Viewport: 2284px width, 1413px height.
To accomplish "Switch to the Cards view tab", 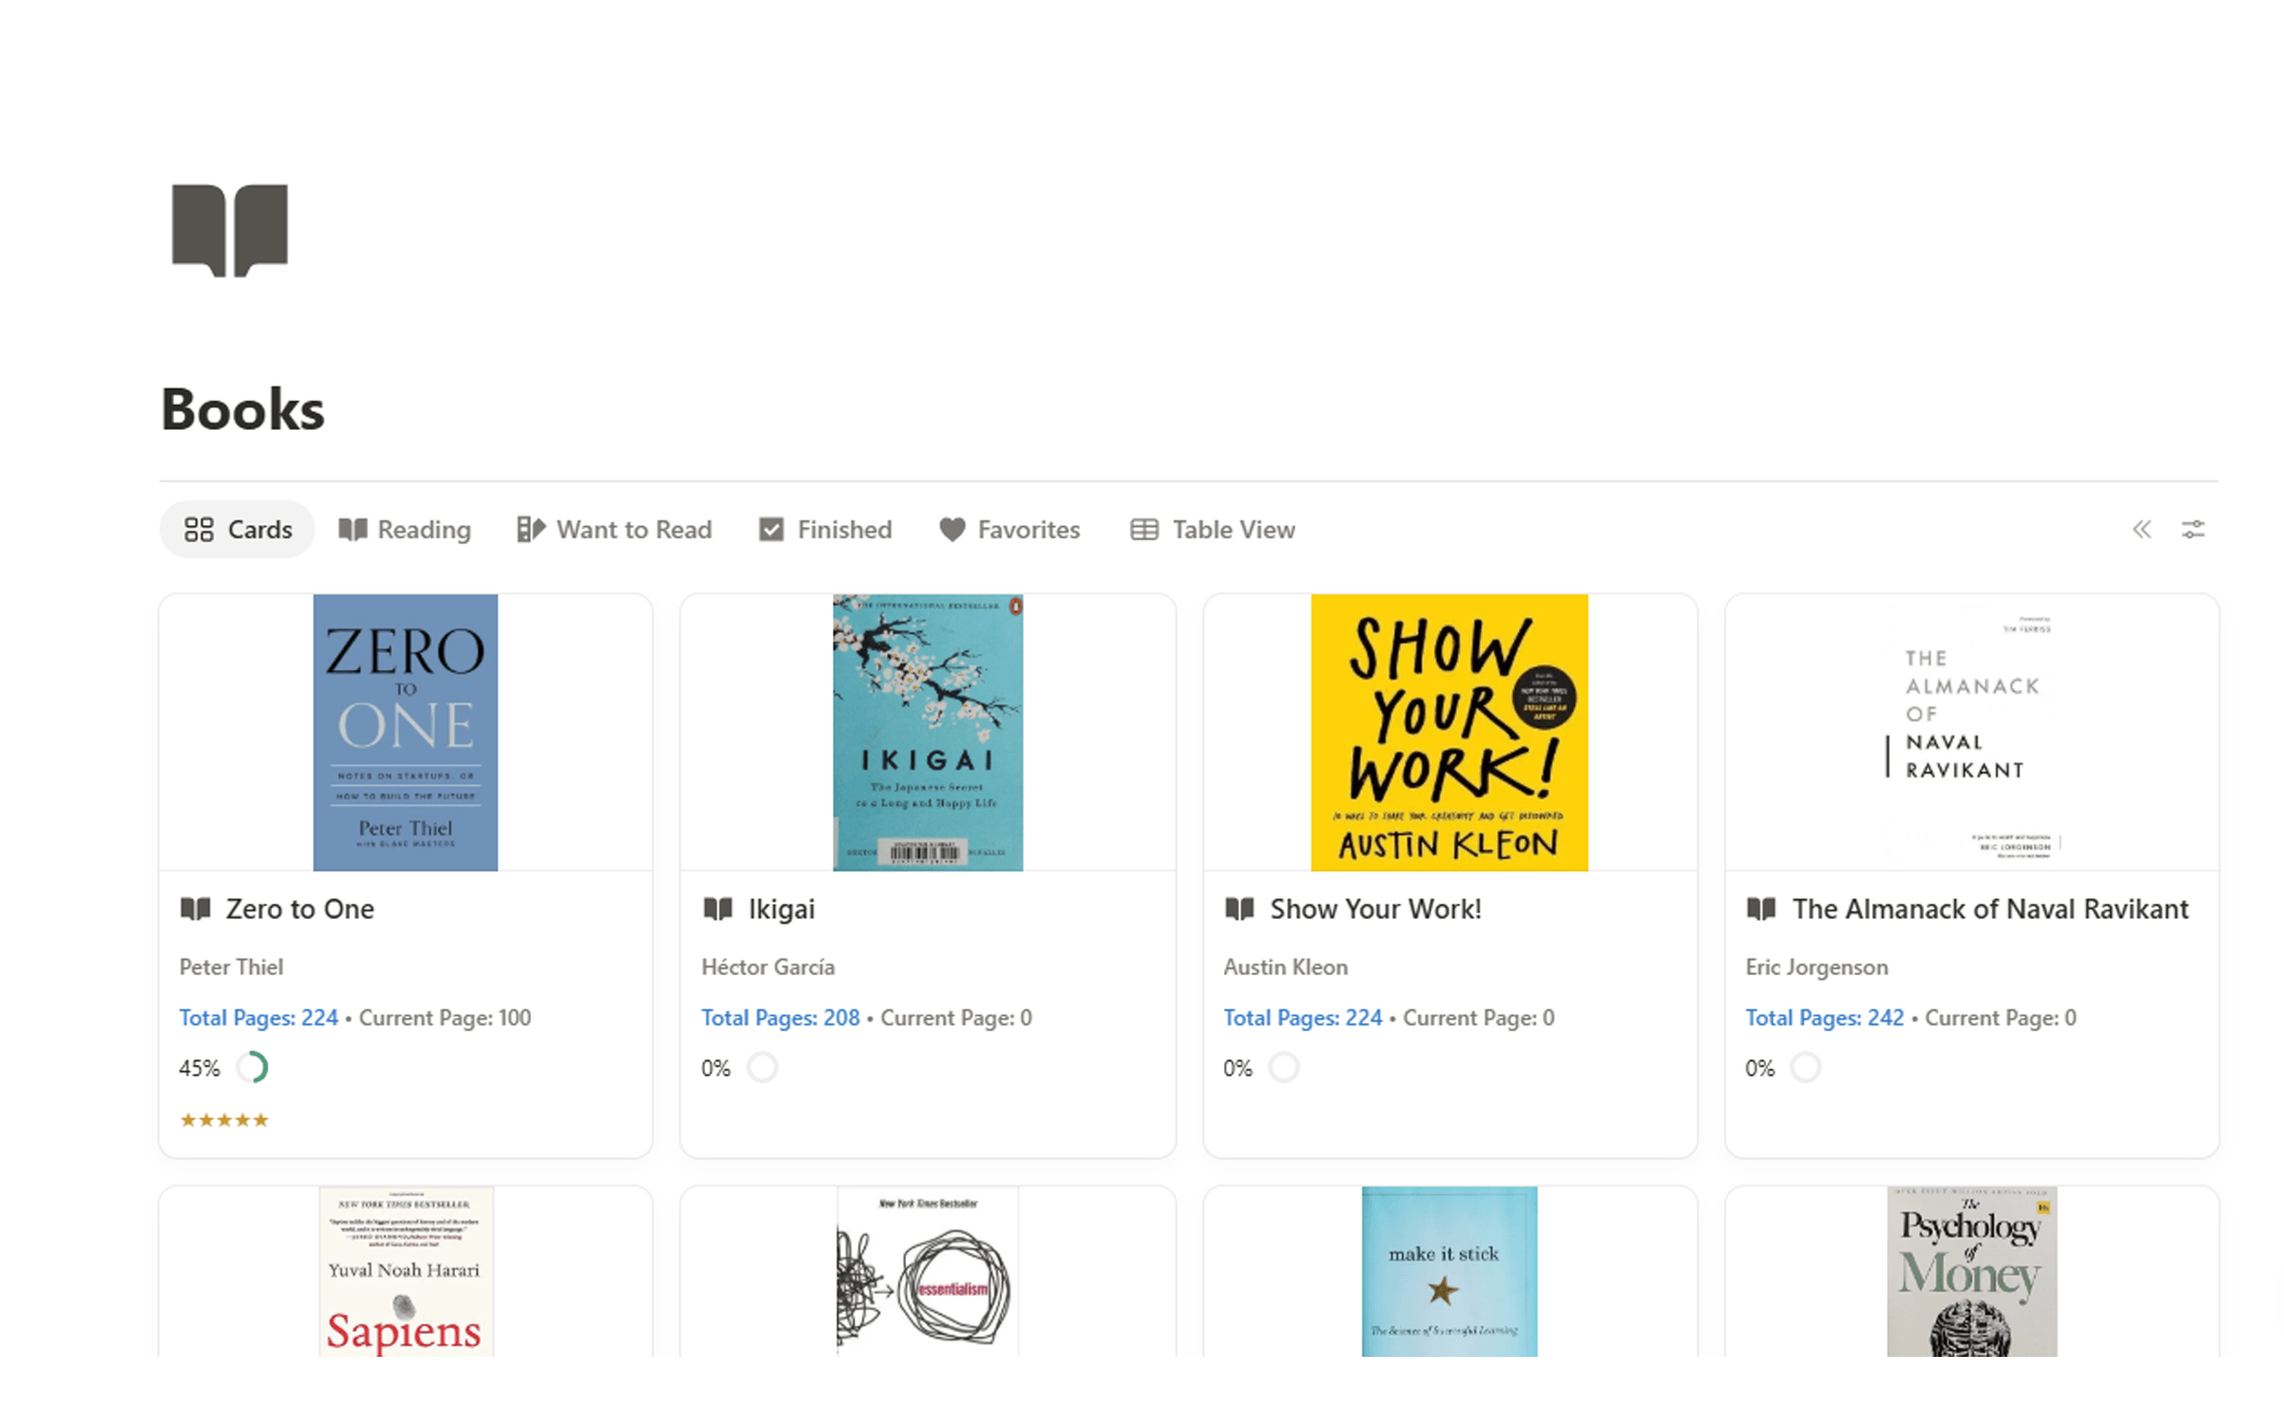I will [237, 529].
